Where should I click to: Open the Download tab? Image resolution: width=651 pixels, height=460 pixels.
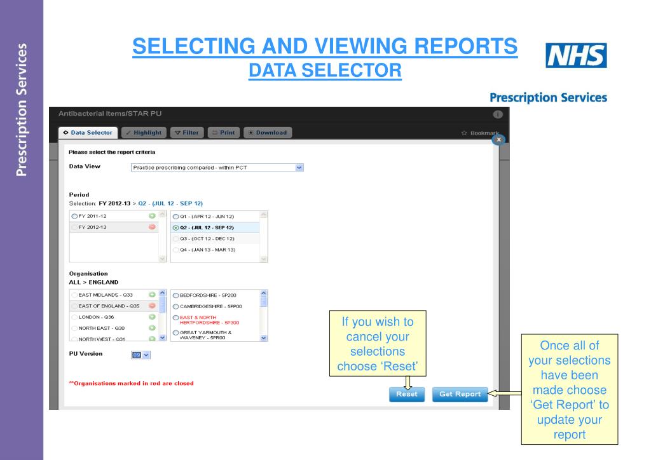click(268, 133)
